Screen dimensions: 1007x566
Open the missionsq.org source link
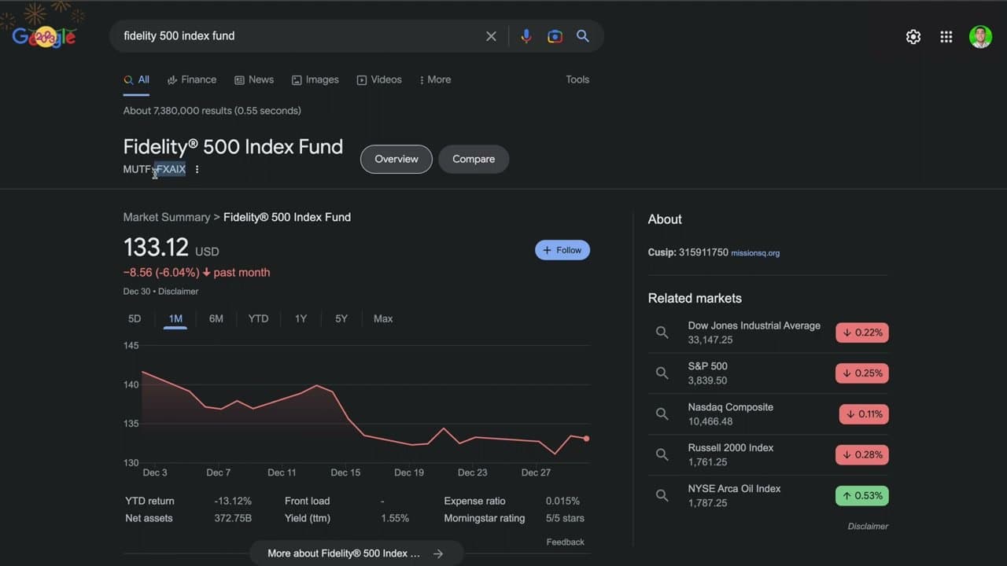click(x=755, y=253)
